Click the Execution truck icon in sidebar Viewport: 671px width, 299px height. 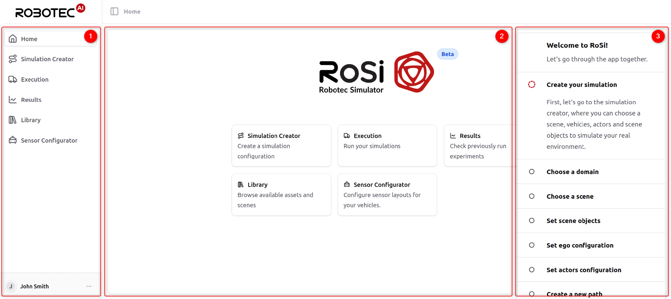coord(13,79)
